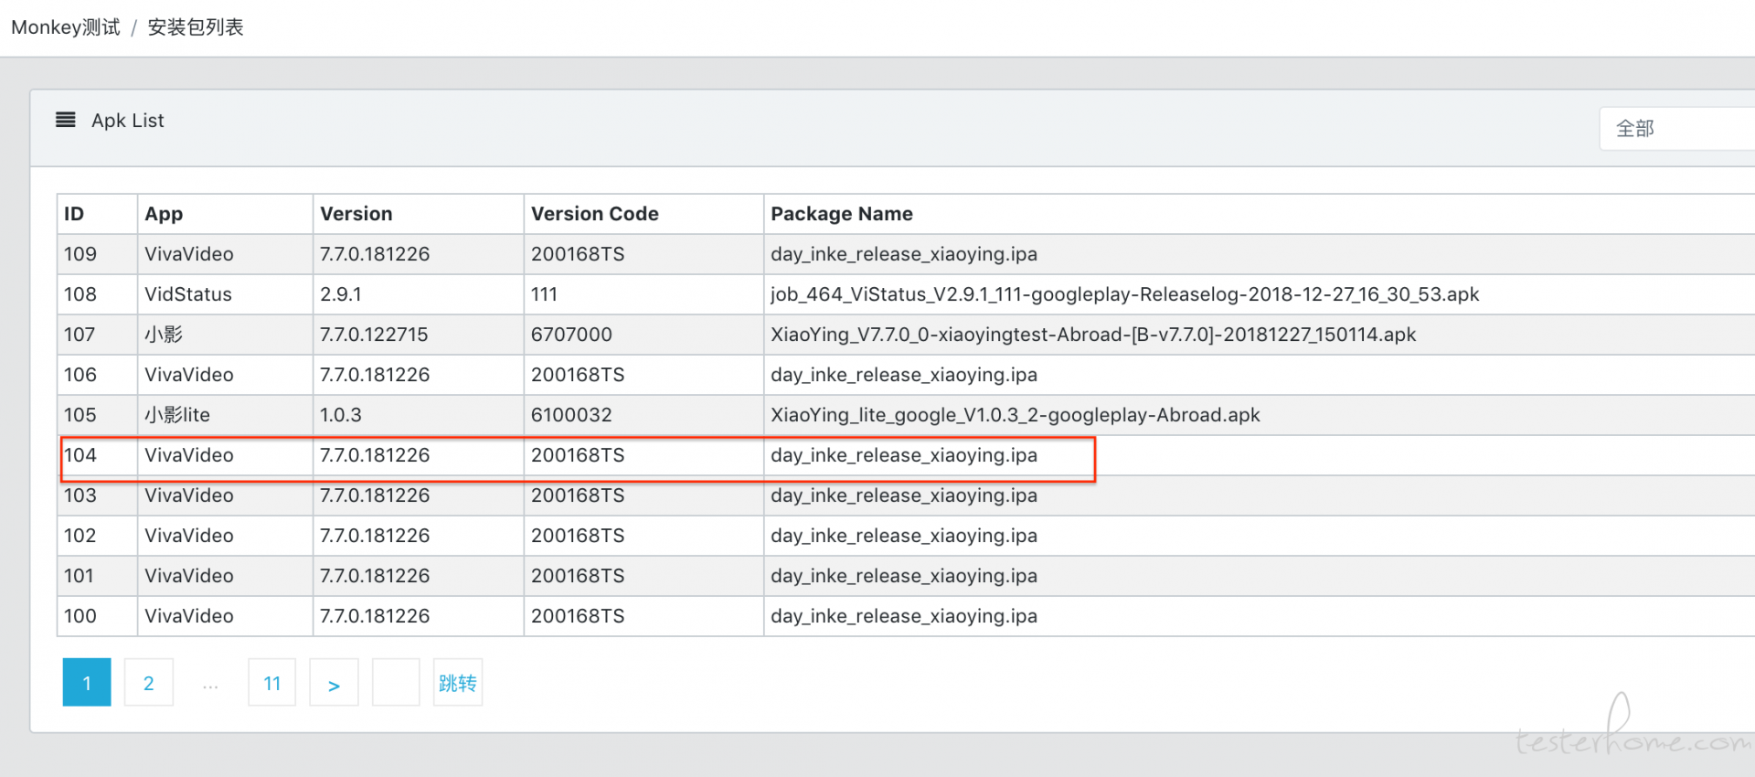This screenshot has width=1755, height=777.
Task: Select ID 103 cell
Action: 97,495
